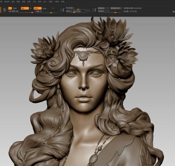Open the 首选项 menu in menu bar

click(7, 2)
